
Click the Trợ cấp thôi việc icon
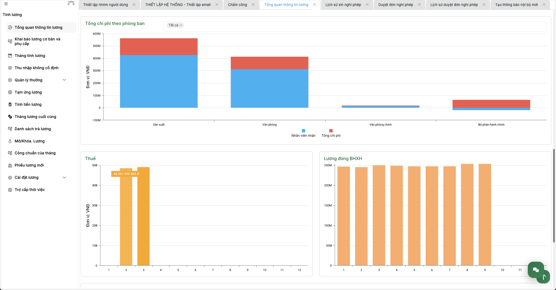point(10,190)
